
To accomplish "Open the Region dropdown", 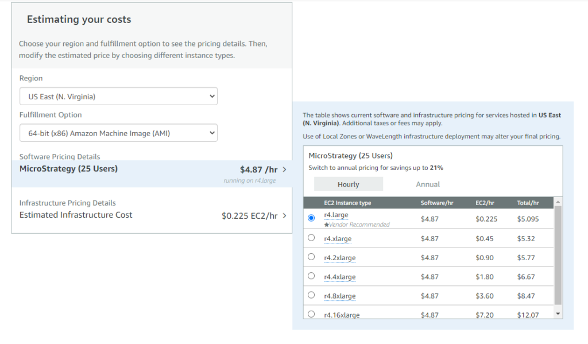I will coord(118,96).
